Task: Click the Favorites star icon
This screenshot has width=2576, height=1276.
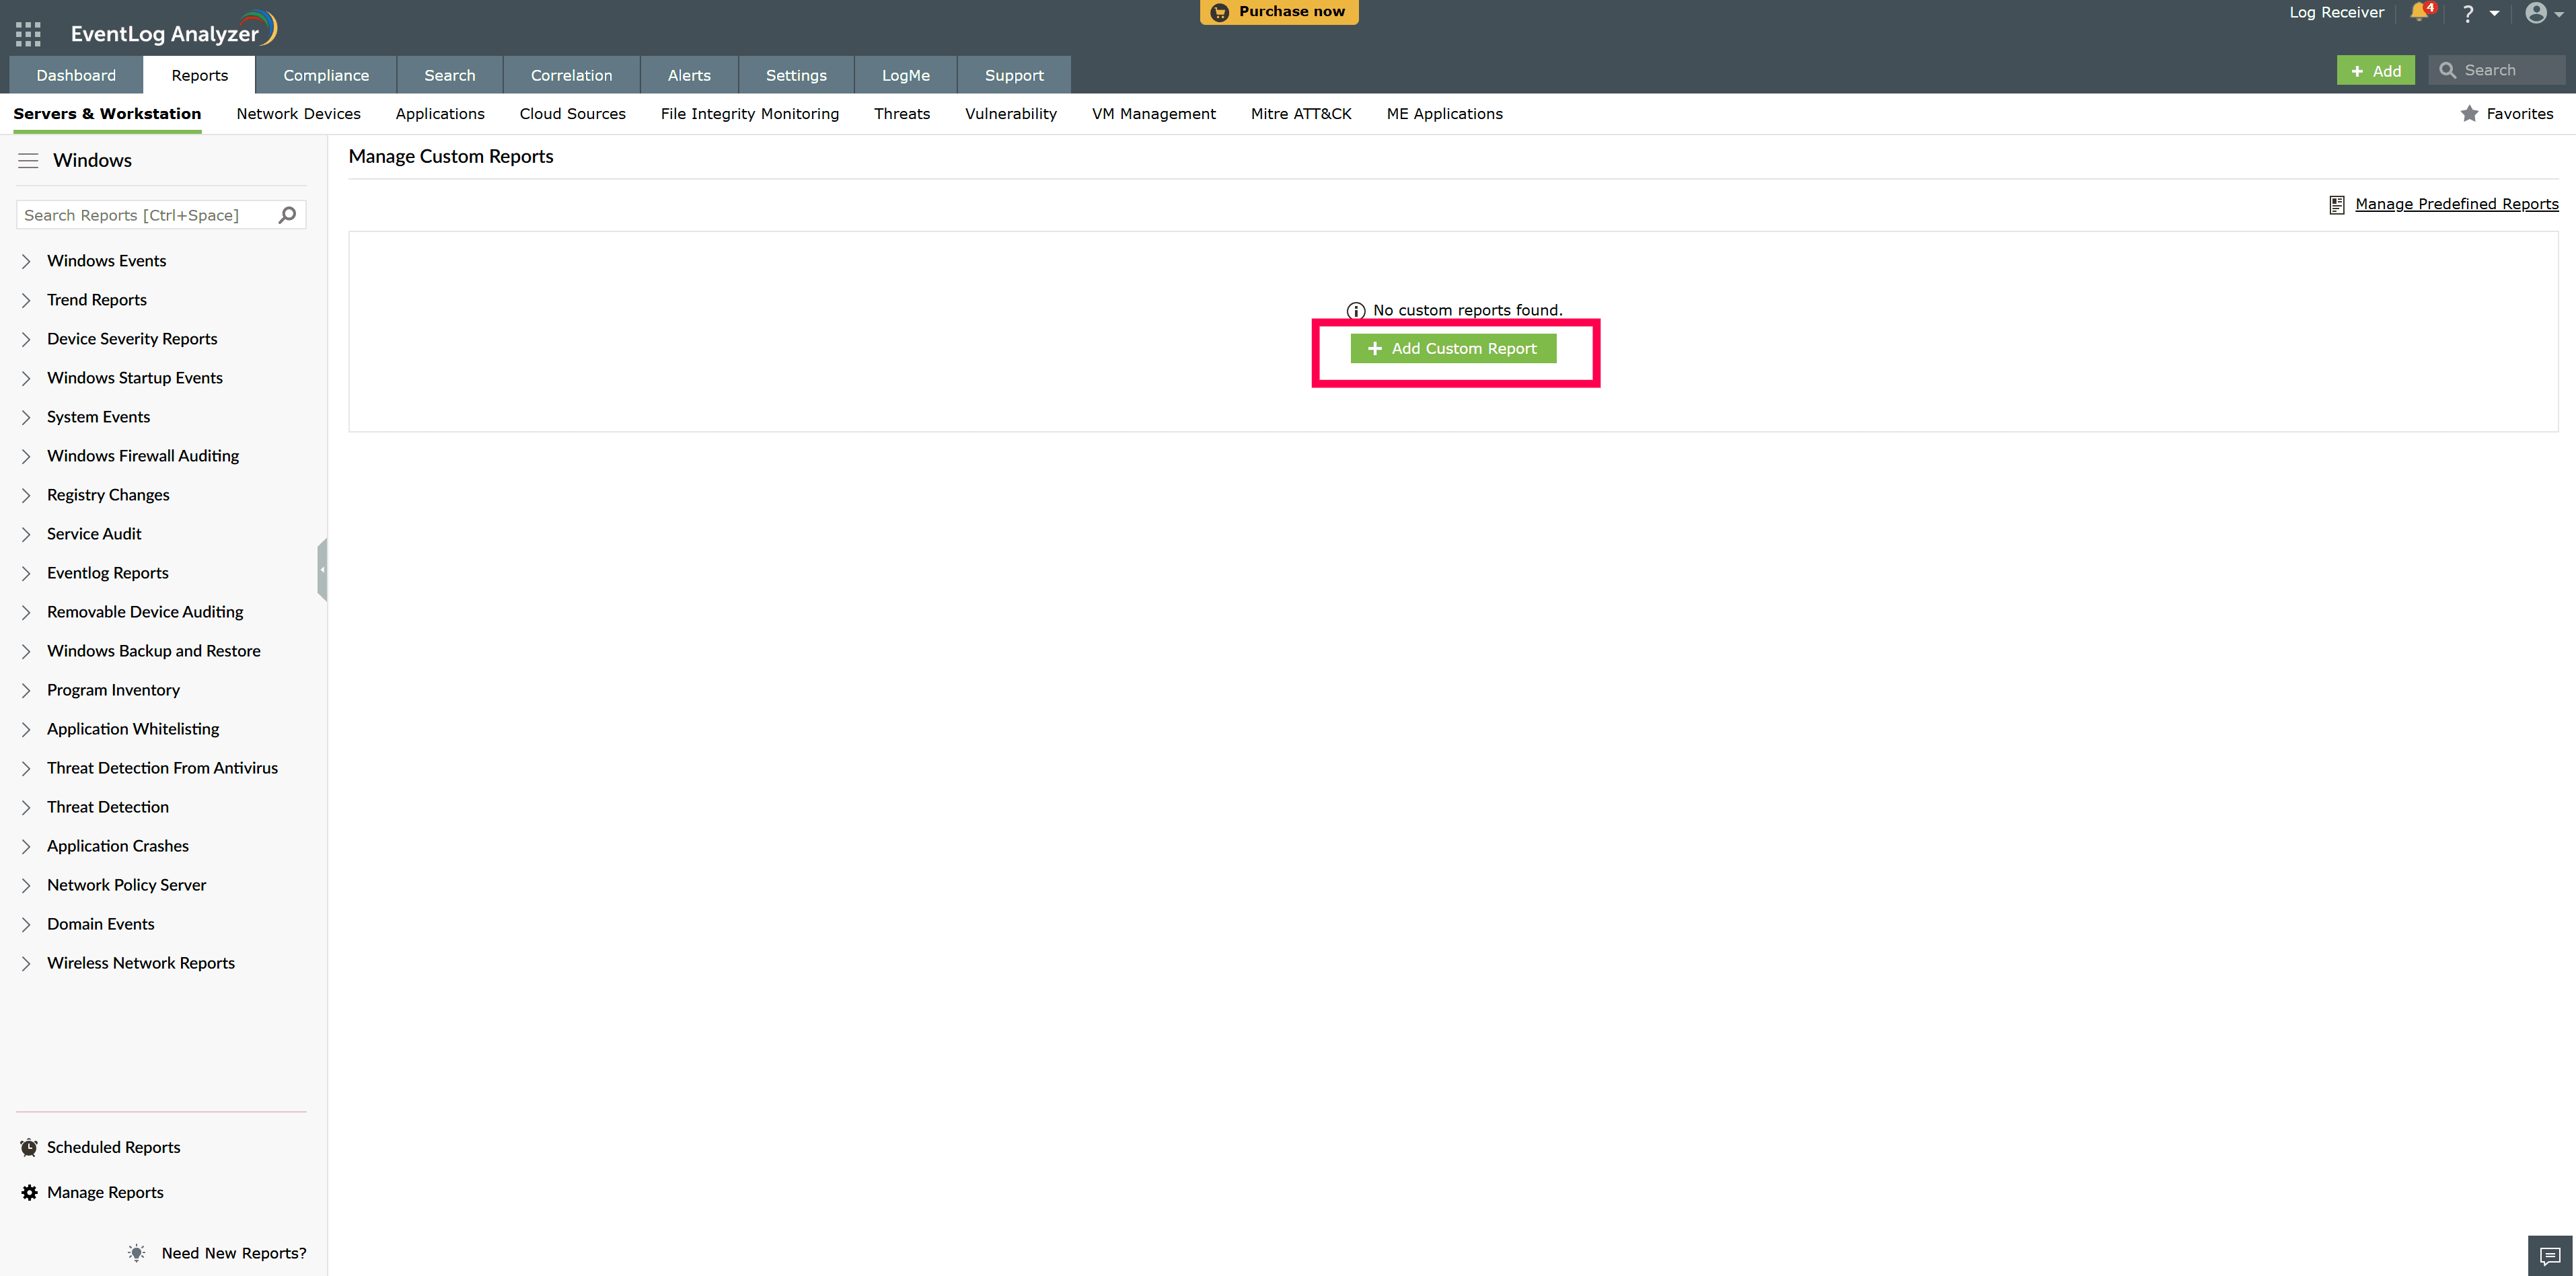Action: point(2469,114)
